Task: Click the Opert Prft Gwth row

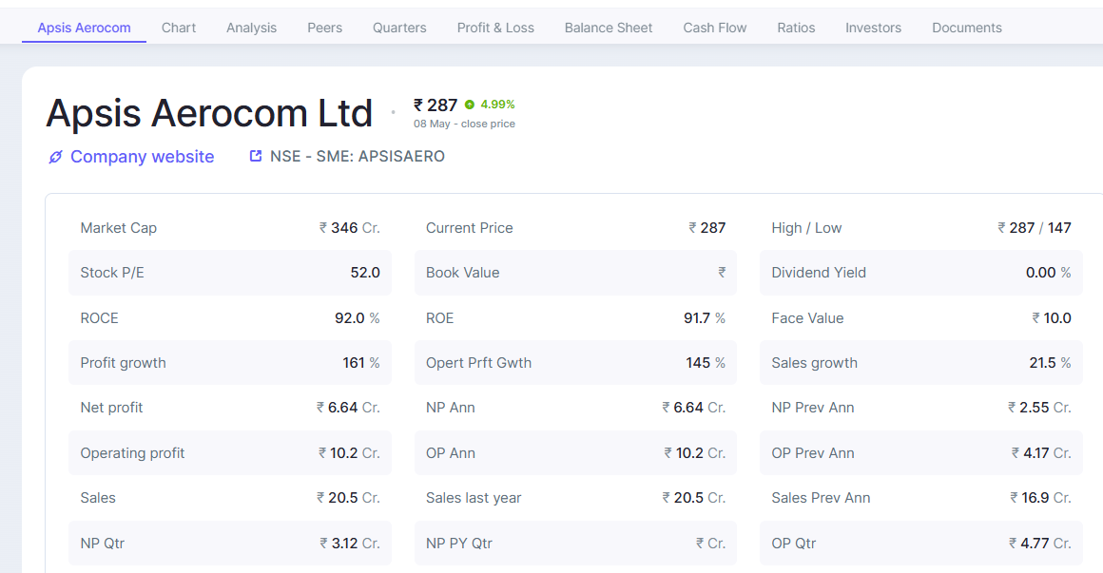Action: click(575, 363)
